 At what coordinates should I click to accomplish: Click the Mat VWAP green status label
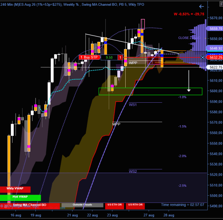pos(20,198)
